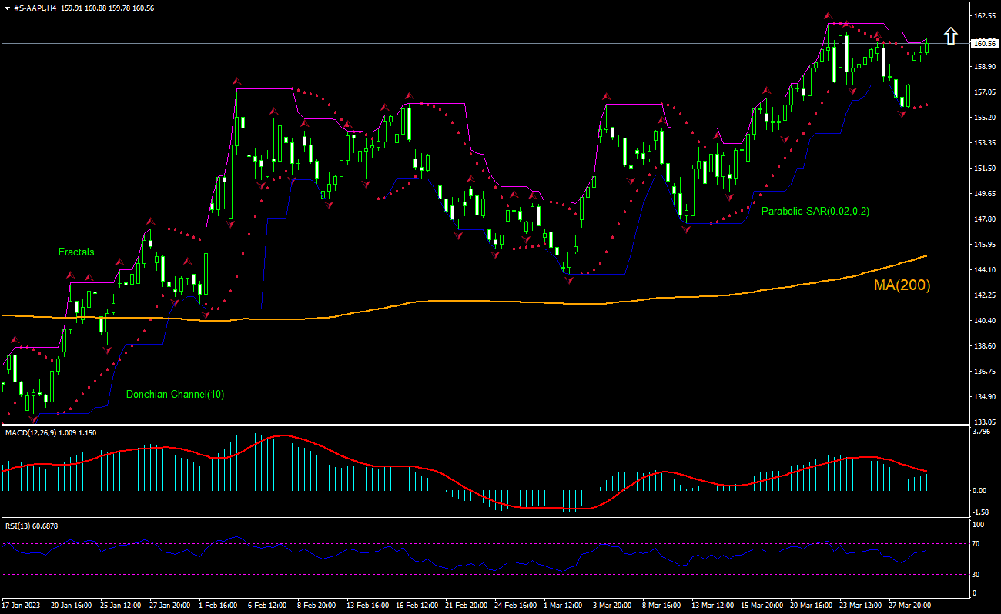Image resolution: width=1001 pixels, height=614 pixels.
Task: Open the symbol dropdown arrow beside #S-AAPL,H4
Action: [x=8, y=9]
